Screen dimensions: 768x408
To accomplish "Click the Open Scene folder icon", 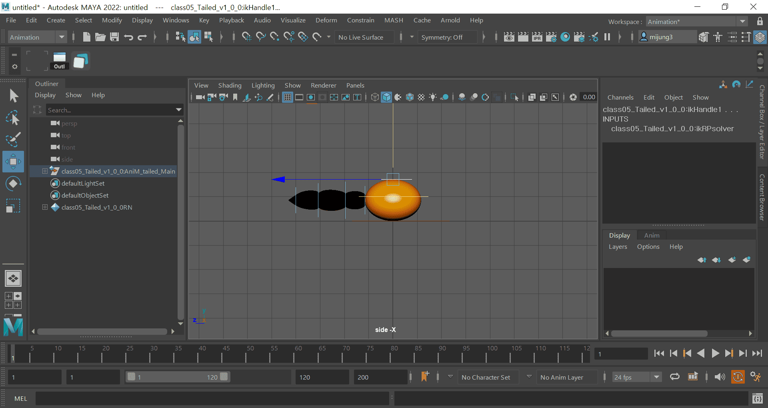I will click(x=100, y=37).
